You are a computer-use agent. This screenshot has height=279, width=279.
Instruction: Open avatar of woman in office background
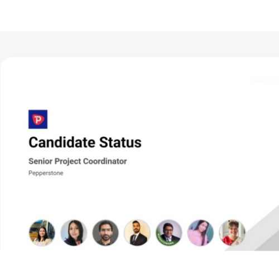[42, 233]
